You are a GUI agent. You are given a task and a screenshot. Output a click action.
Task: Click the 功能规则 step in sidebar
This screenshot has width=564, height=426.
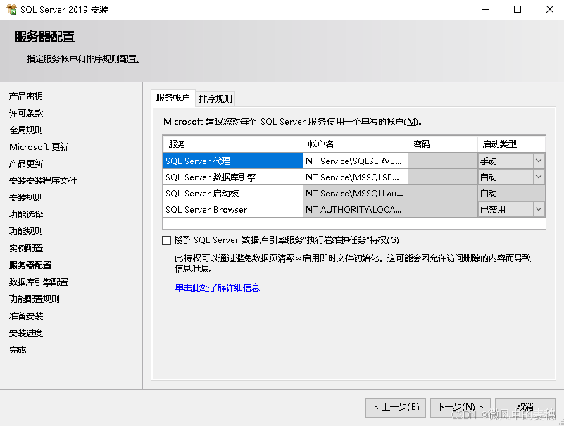26,232
